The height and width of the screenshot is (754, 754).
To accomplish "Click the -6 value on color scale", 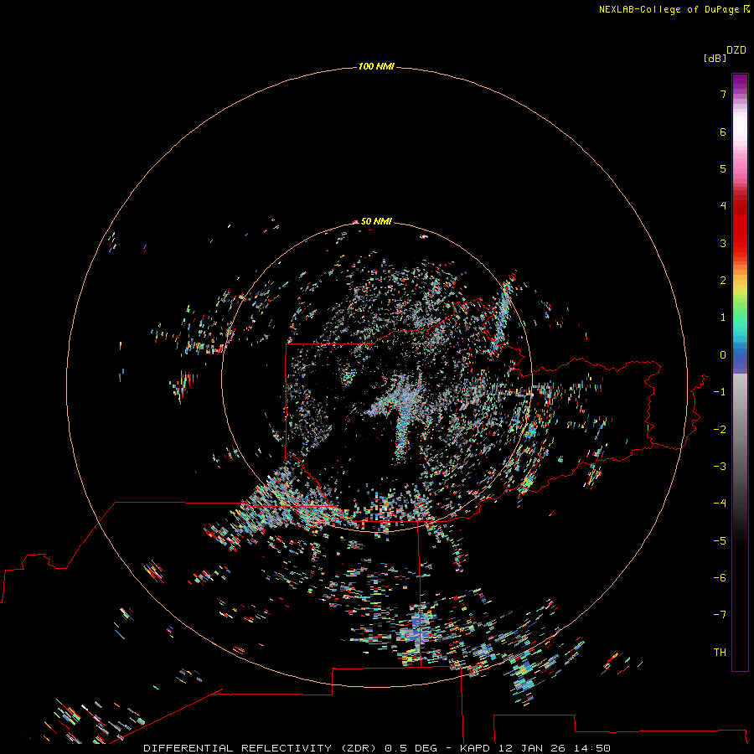I will coord(720,578).
